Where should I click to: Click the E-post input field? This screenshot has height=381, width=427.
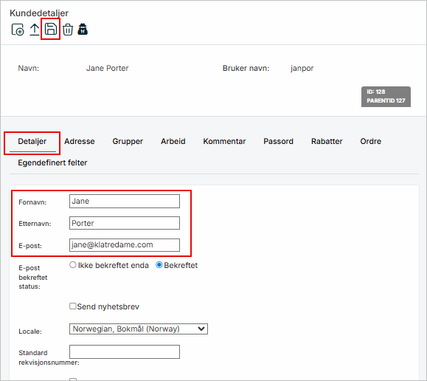(x=125, y=245)
